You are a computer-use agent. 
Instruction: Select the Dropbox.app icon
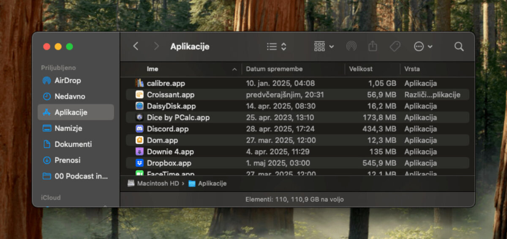point(139,163)
